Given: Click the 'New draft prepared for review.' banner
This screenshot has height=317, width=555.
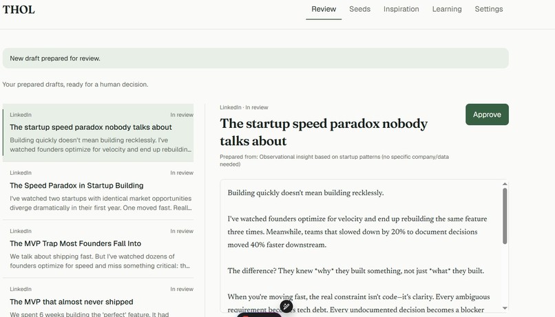Looking at the screenshot, I should point(255,58).
